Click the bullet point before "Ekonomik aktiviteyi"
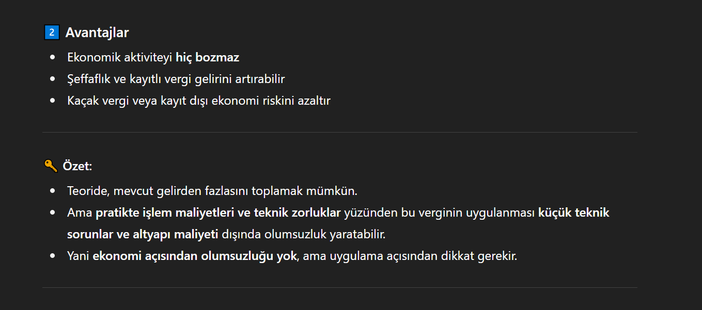702x310 pixels. (52, 57)
